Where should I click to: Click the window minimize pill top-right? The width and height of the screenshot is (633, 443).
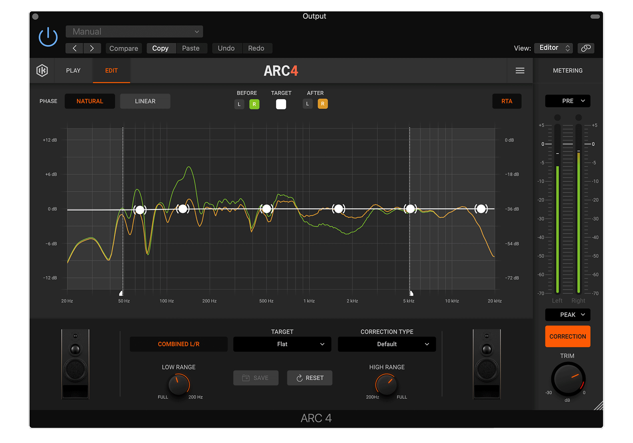(x=595, y=16)
